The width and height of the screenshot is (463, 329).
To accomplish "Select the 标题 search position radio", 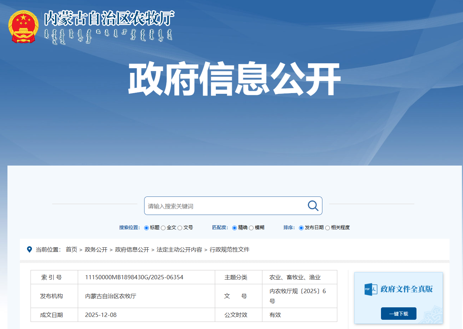I will pyautogui.click(x=146, y=228).
